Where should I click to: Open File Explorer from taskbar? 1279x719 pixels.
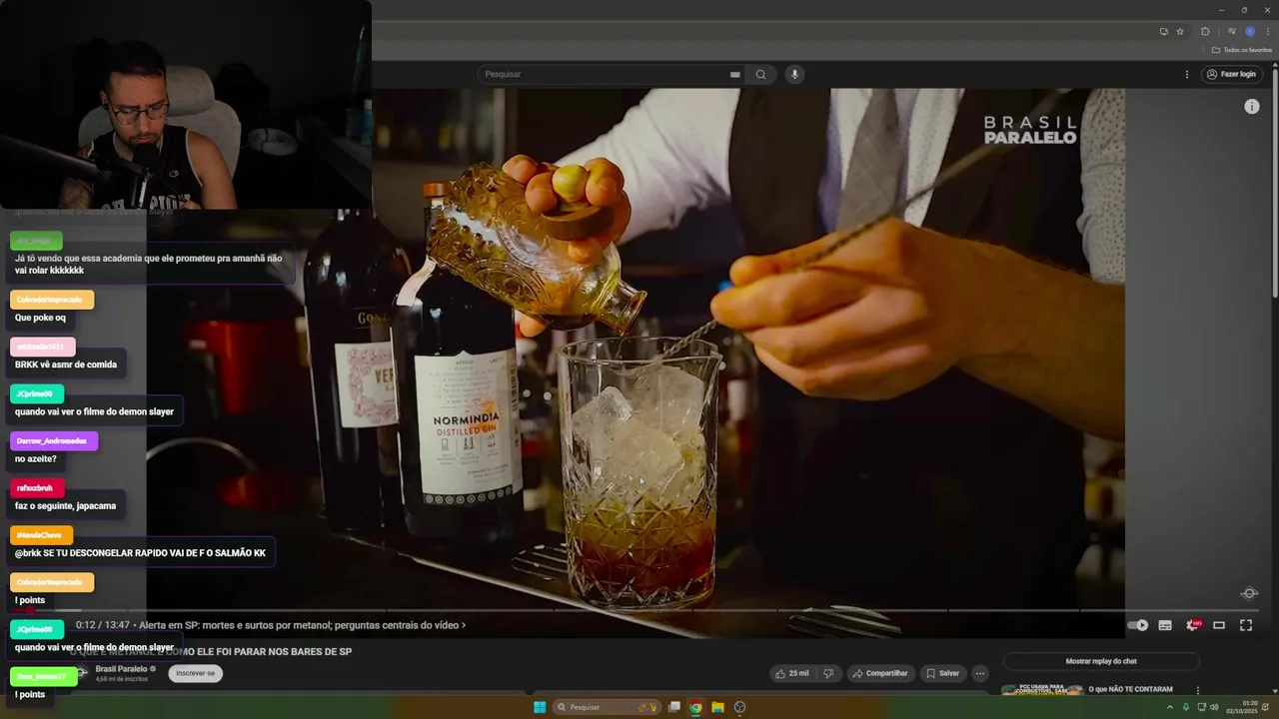pos(717,707)
